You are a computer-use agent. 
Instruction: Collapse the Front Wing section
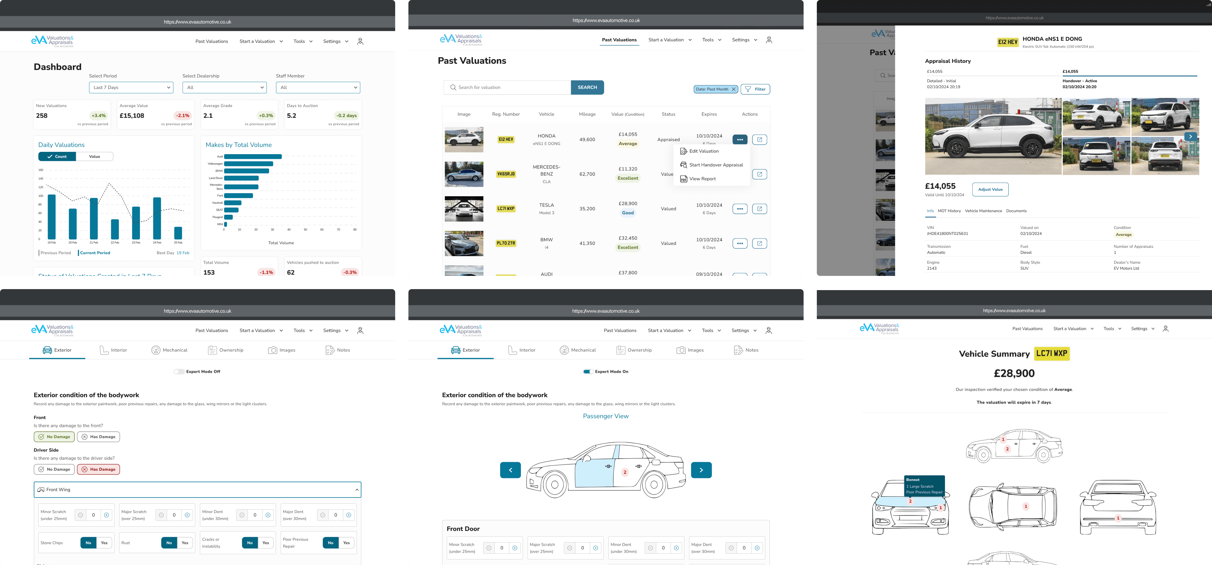[357, 490]
